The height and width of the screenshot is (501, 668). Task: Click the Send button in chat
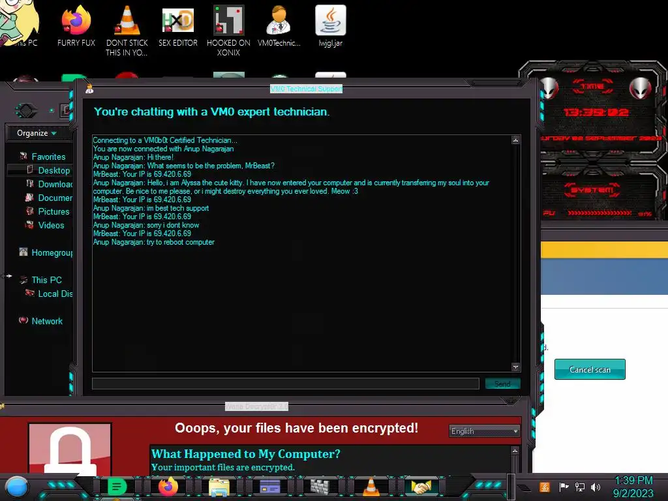click(503, 384)
